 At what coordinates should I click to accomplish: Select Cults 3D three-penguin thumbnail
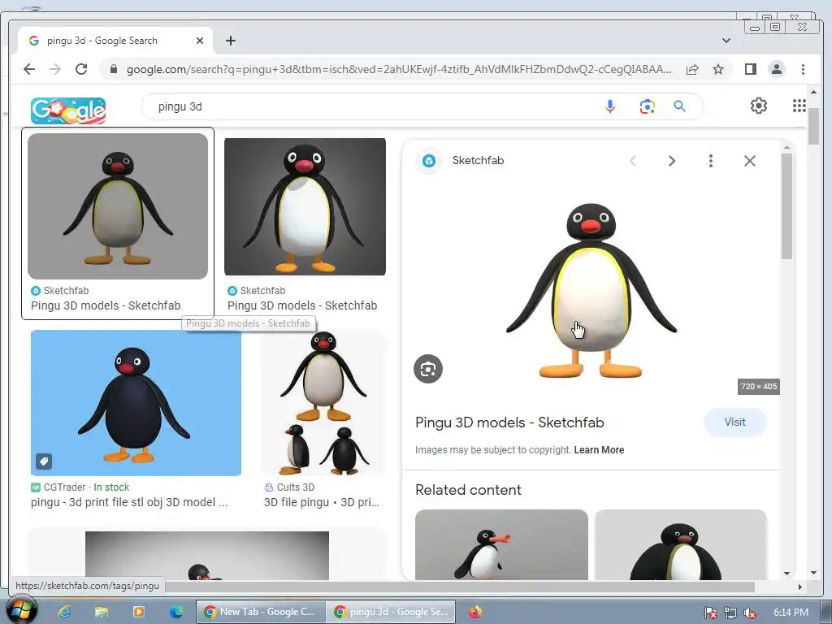(323, 403)
